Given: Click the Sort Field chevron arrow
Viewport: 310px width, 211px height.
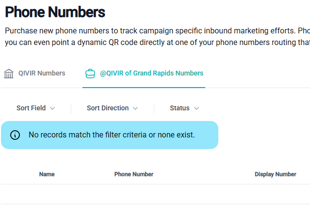Looking at the screenshot, I should coord(52,108).
